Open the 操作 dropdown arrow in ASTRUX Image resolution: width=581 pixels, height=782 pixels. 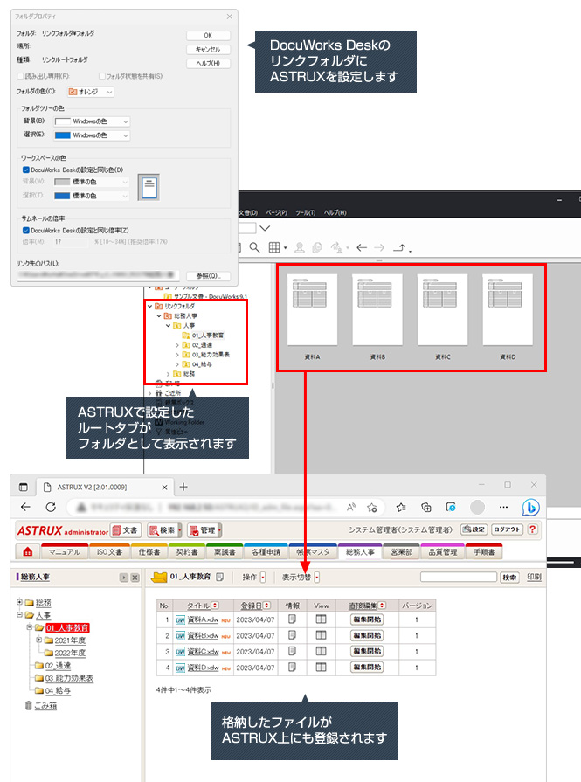coord(263,577)
